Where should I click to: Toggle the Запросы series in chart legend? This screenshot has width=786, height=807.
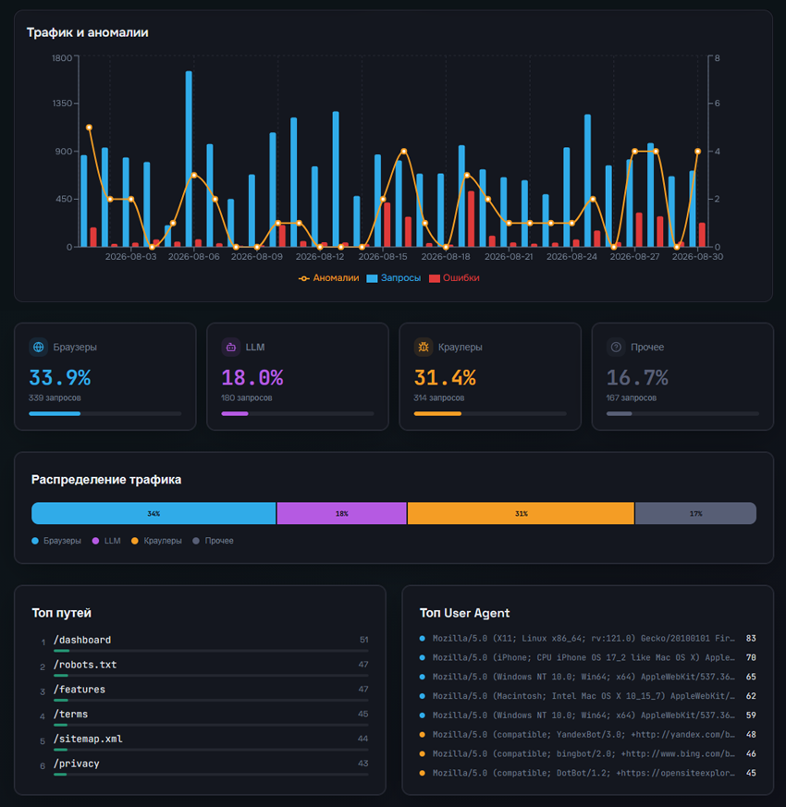[394, 278]
